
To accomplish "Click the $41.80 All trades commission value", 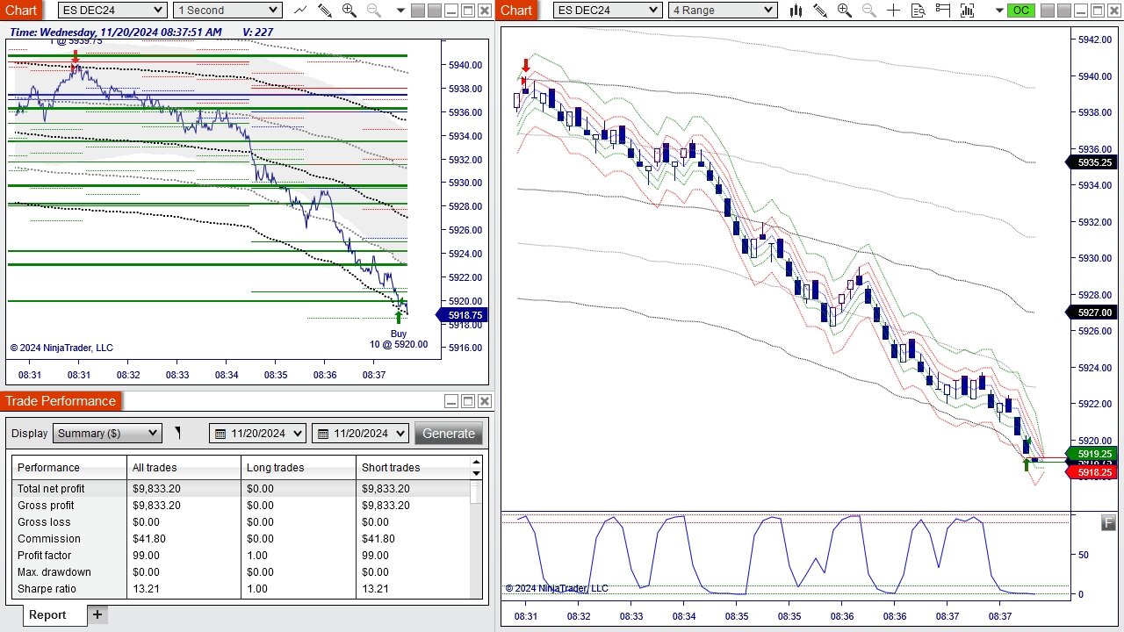I will pos(148,539).
